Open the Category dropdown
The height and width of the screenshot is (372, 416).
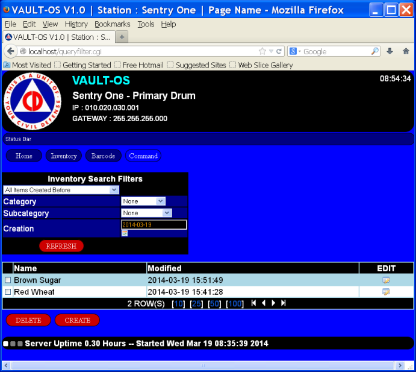[x=160, y=201]
